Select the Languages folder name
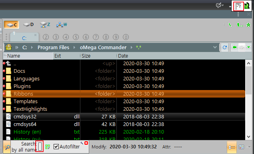The height and width of the screenshot is (154, 254). click(x=26, y=78)
